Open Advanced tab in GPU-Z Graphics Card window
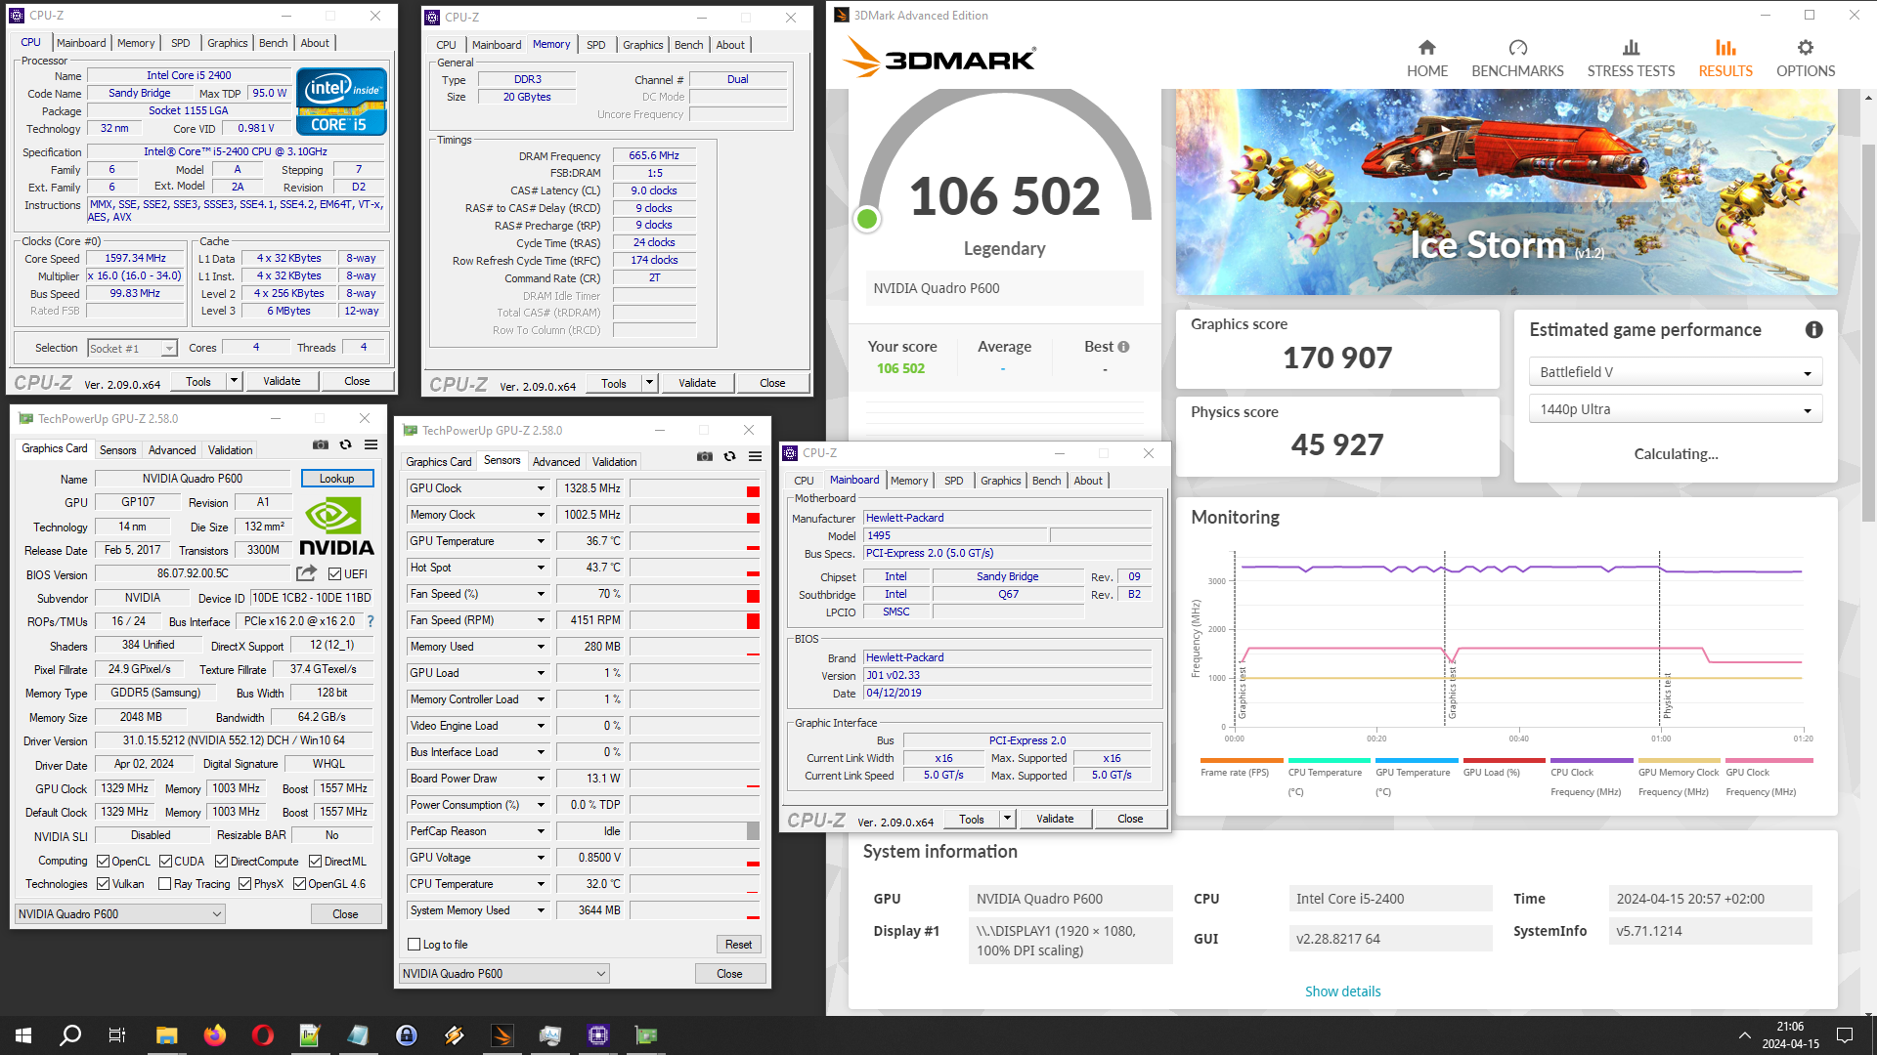Screen dimensions: 1877x1055 [172, 450]
